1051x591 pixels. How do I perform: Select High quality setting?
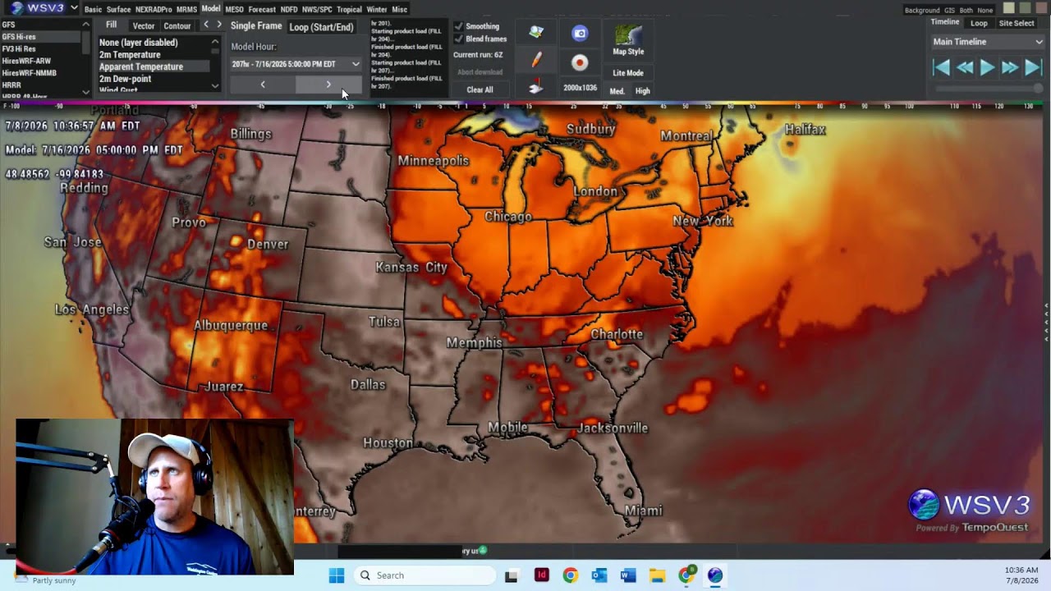pos(642,91)
